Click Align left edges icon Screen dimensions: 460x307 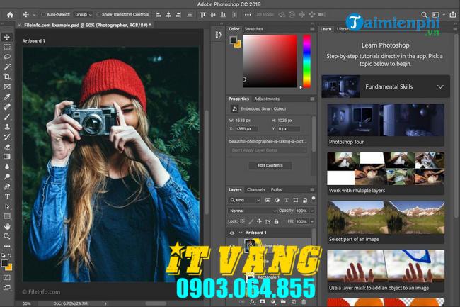(x=159, y=15)
